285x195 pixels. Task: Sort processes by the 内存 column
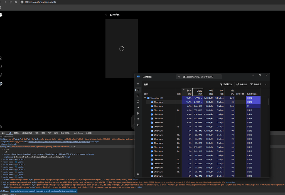click(x=198, y=92)
